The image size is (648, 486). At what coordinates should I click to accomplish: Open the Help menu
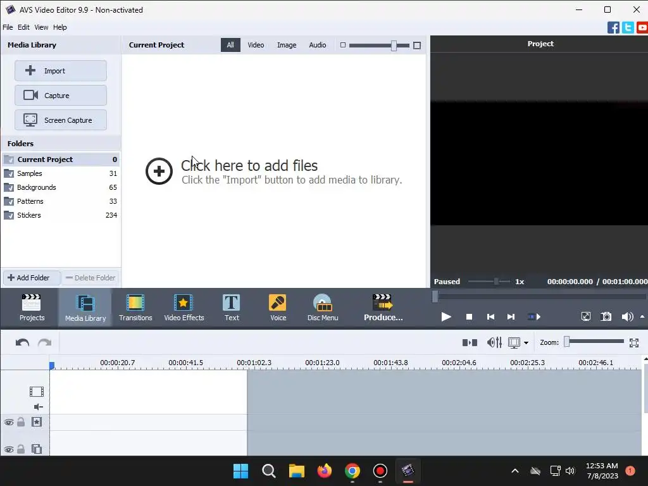coord(60,27)
